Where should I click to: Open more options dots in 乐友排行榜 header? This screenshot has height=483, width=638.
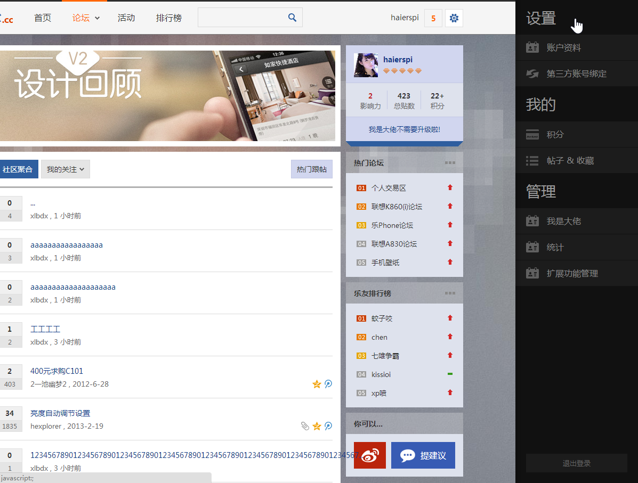450,293
